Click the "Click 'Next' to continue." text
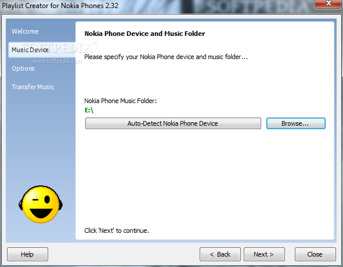The width and height of the screenshot is (343, 267). click(x=117, y=231)
